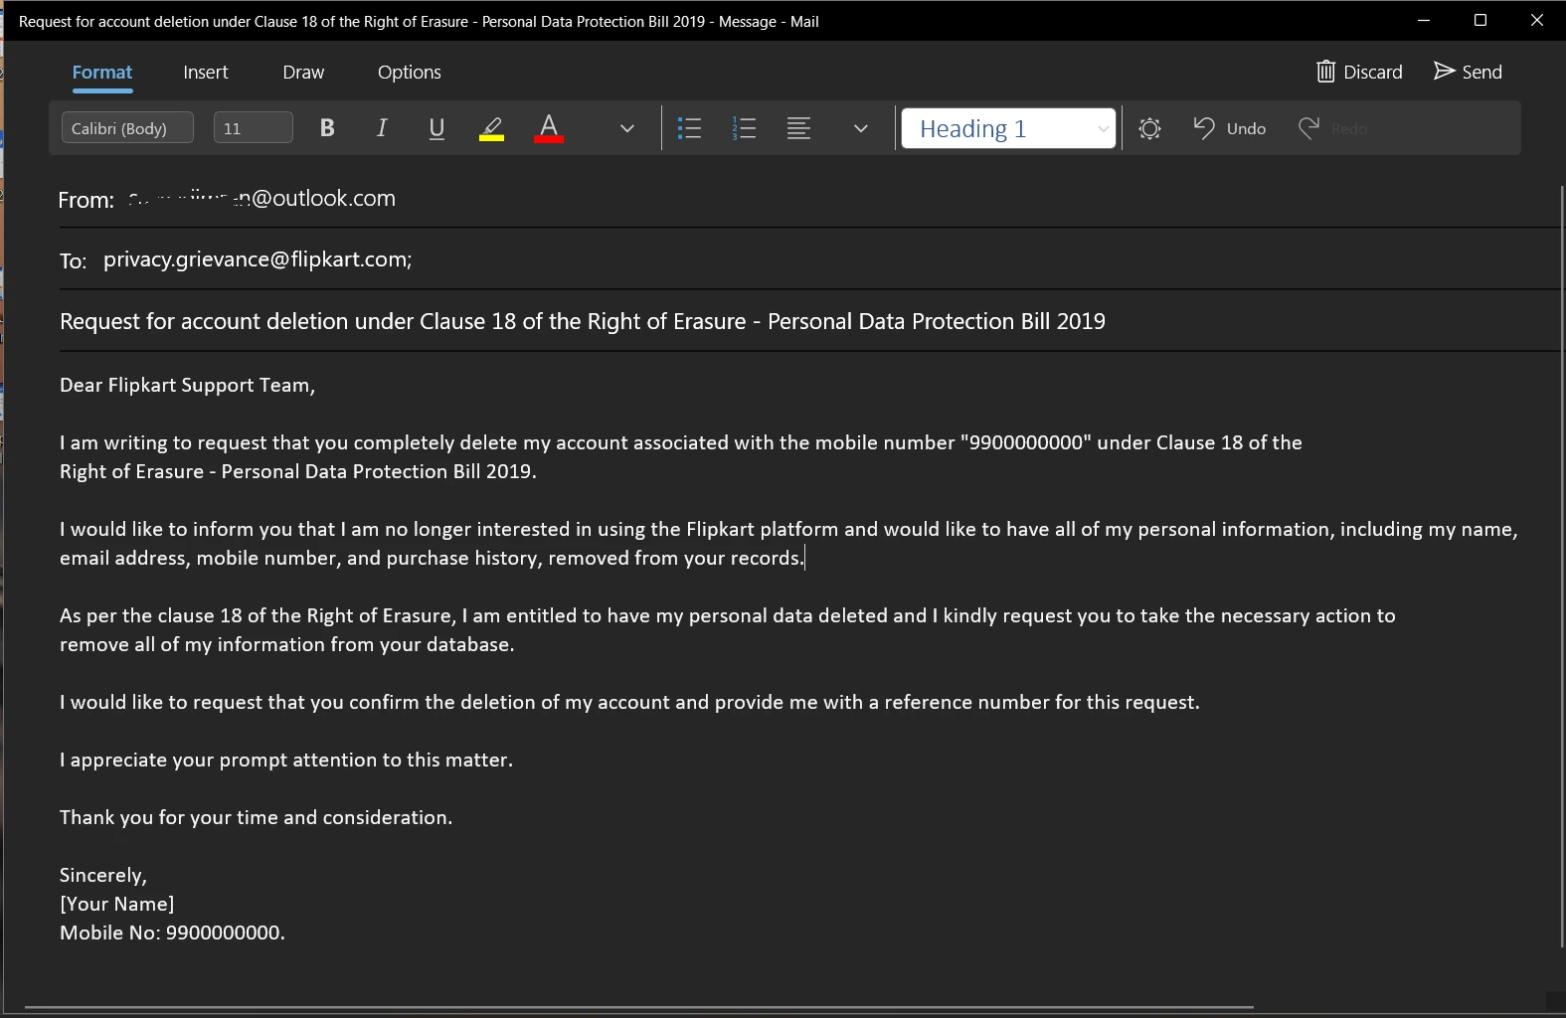The image size is (1566, 1018).
Task: Undo the last edit
Action: click(x=1229, y=128)
